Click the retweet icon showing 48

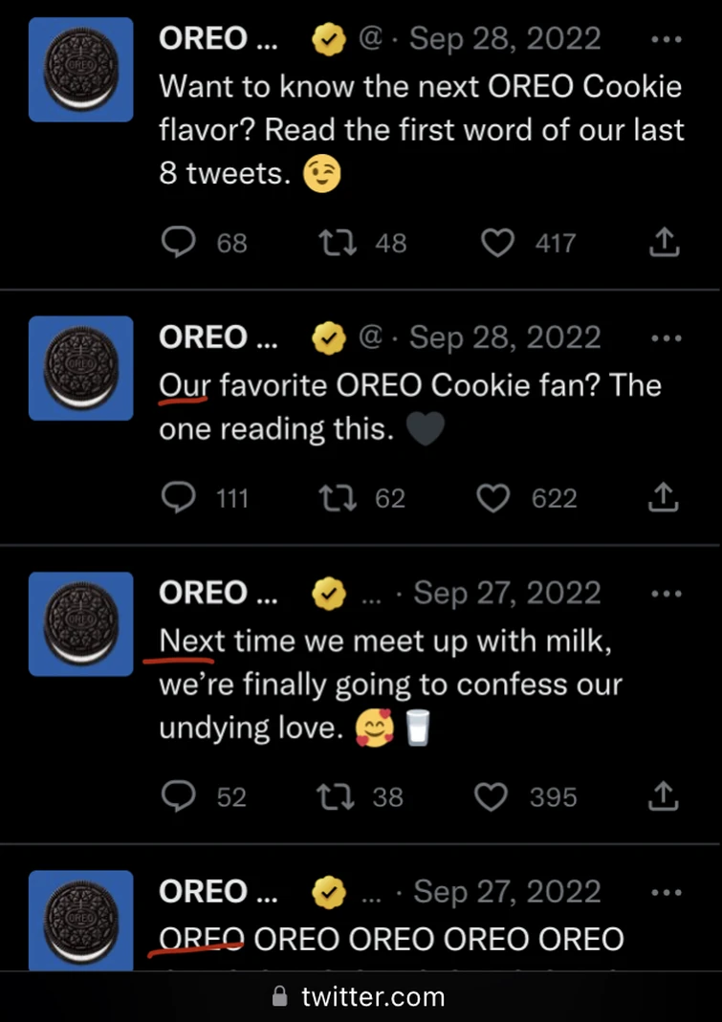336,243
